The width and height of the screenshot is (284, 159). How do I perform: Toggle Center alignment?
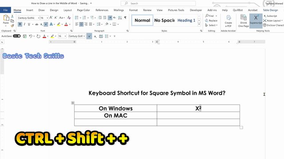tap(81, 24)
